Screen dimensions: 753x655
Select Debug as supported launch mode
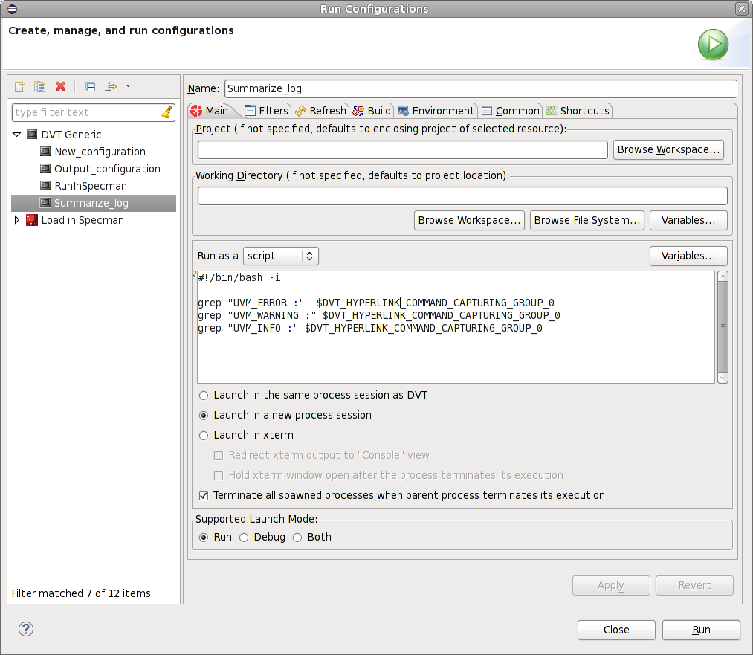click(x=244, y=537)
